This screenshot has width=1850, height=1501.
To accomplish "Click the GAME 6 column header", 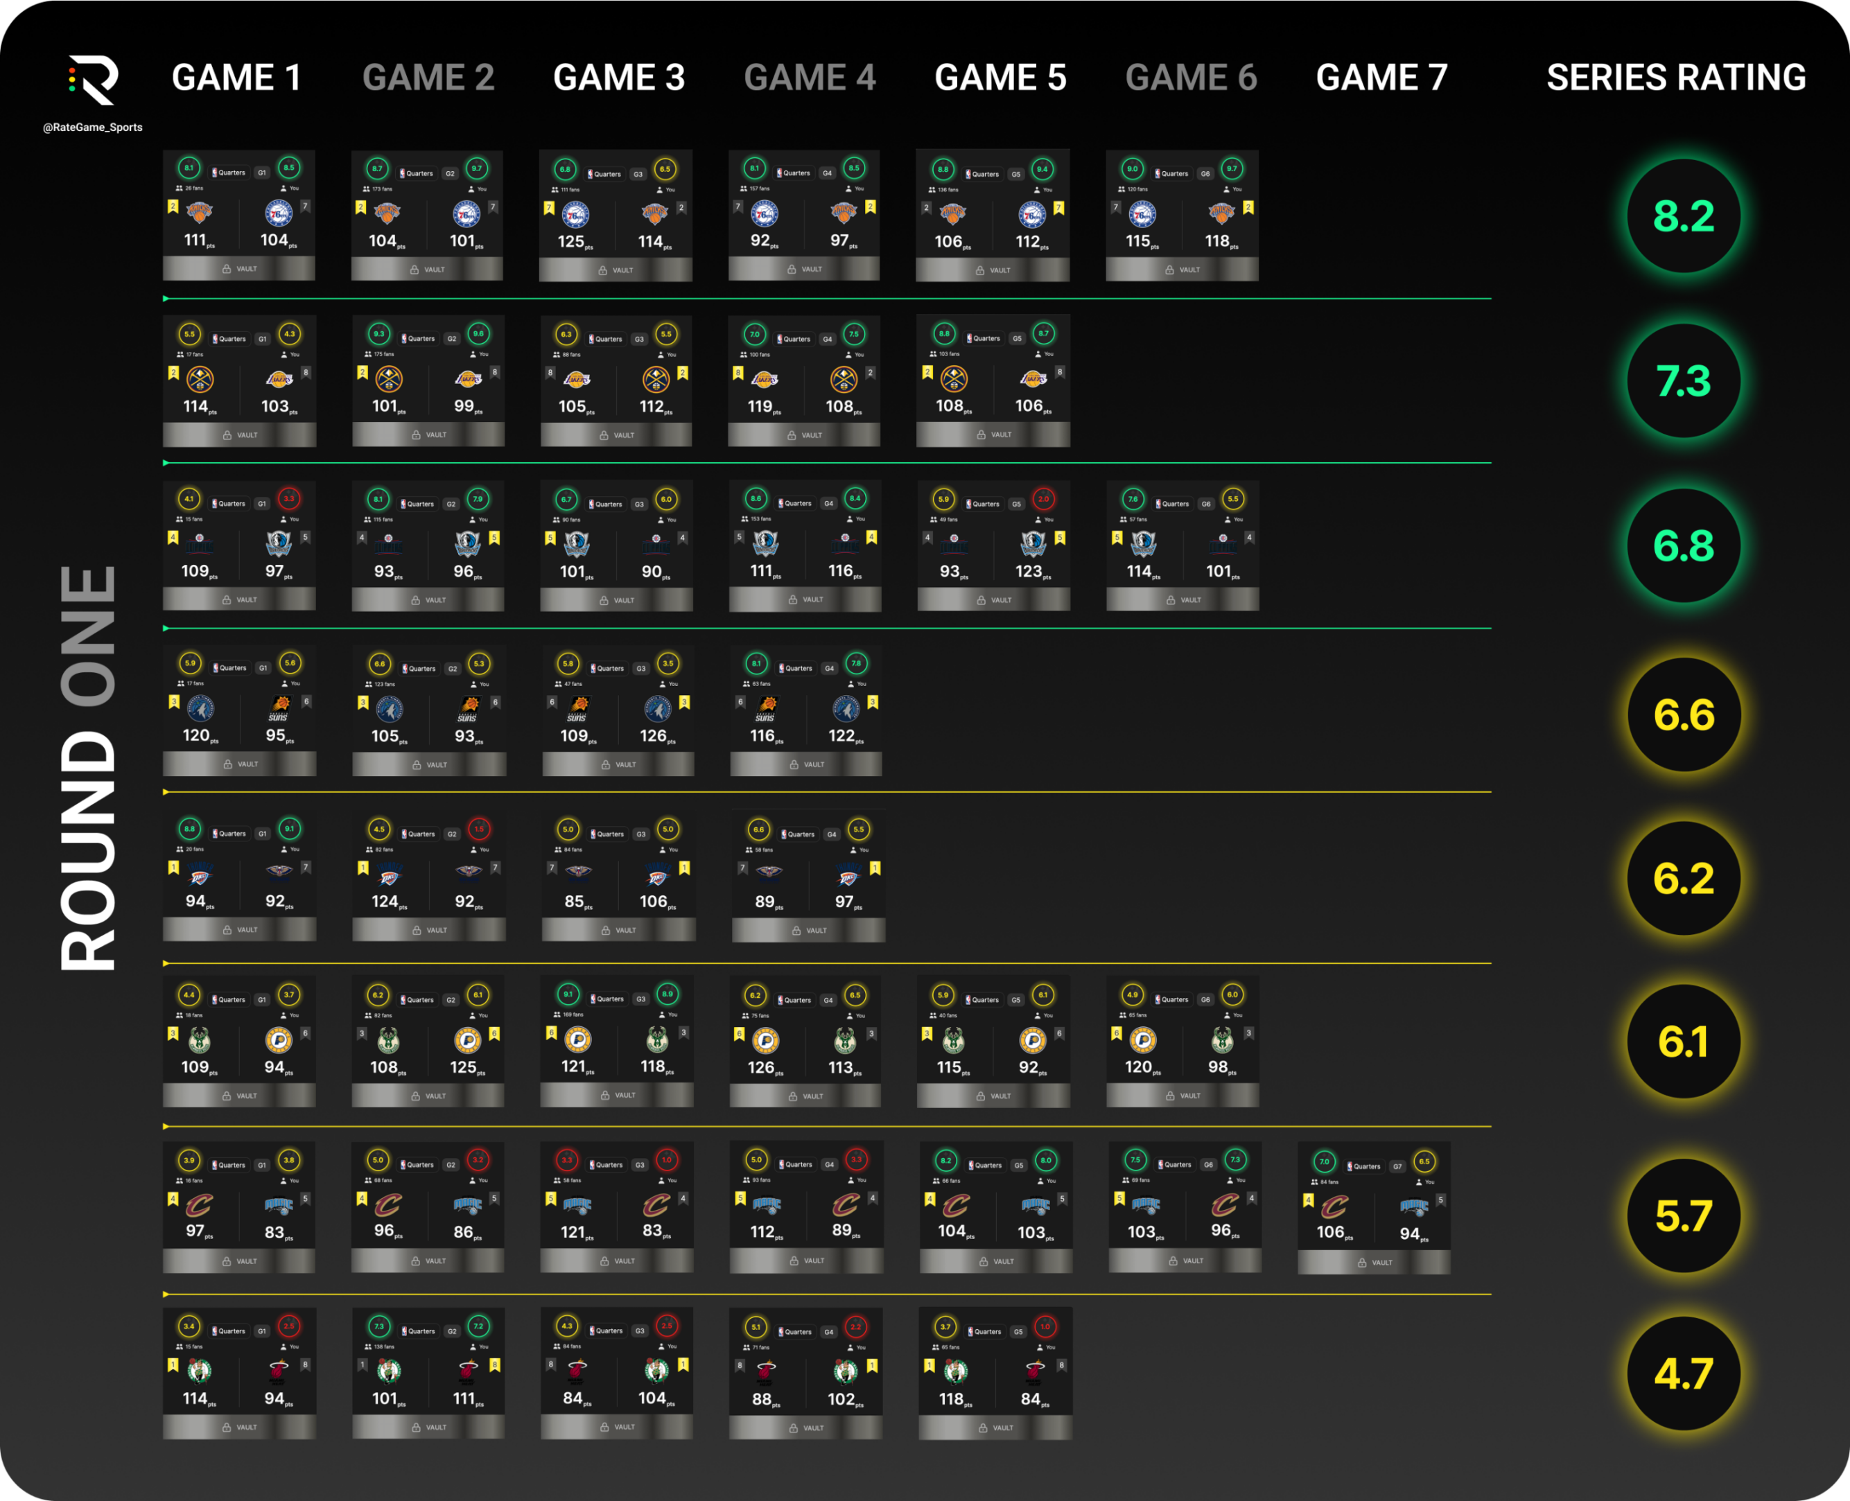I will coord(1191,78).
